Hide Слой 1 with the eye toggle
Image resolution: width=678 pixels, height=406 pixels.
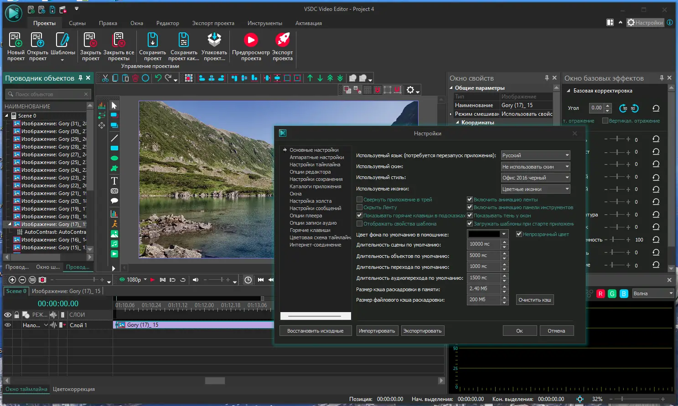(x=8, y=325)
